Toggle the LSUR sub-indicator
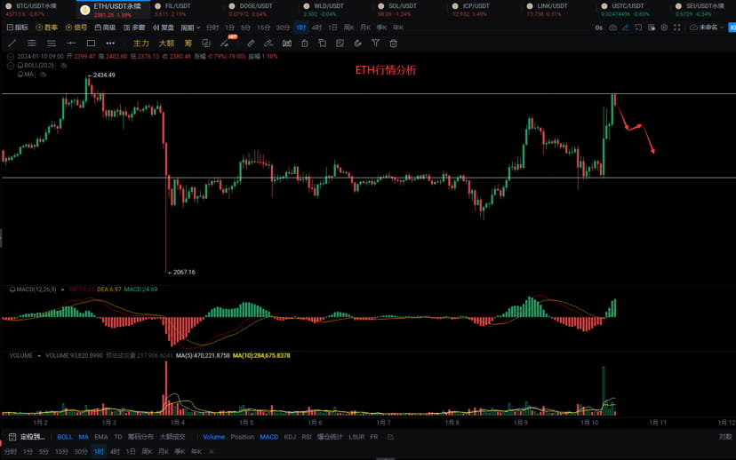Image resolution: width=736 pixels, height=460 pixels. click(x=356, y=437)
